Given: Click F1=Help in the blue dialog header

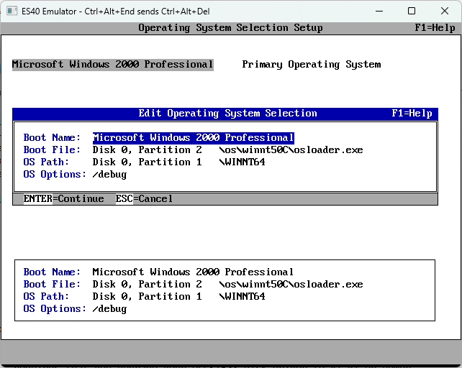Looking at the screenshot, I should (412, 114).
